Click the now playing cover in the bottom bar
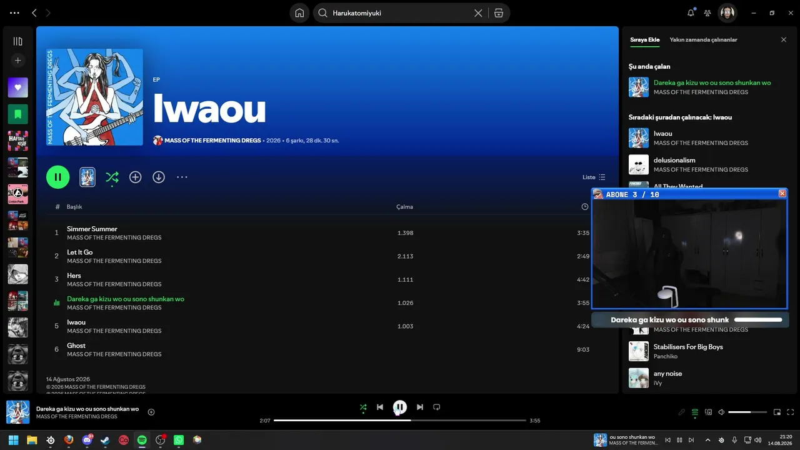 click(17, 412)
